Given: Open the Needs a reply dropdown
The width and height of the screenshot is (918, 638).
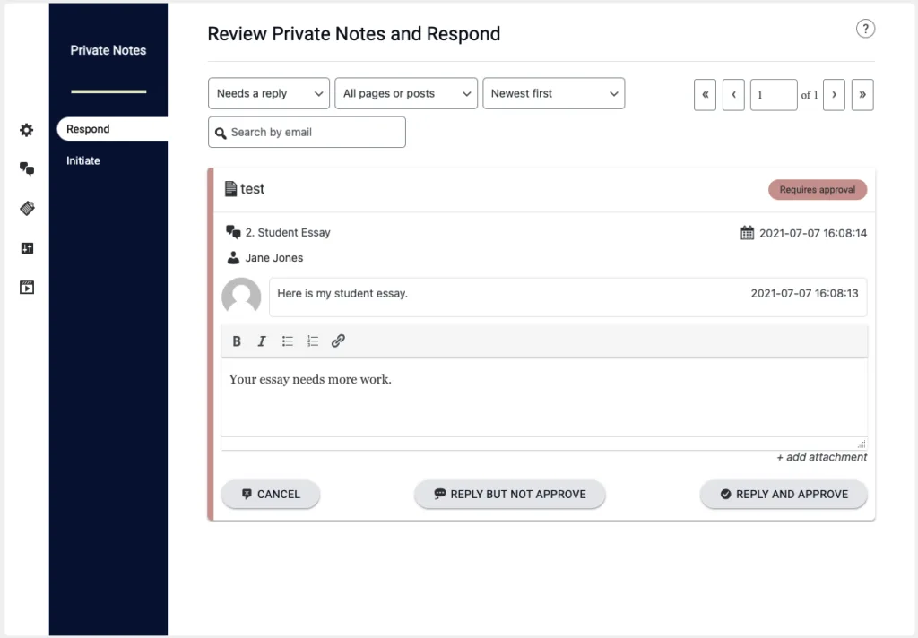Looking at the screenshot, I should (x=269, y=94).
